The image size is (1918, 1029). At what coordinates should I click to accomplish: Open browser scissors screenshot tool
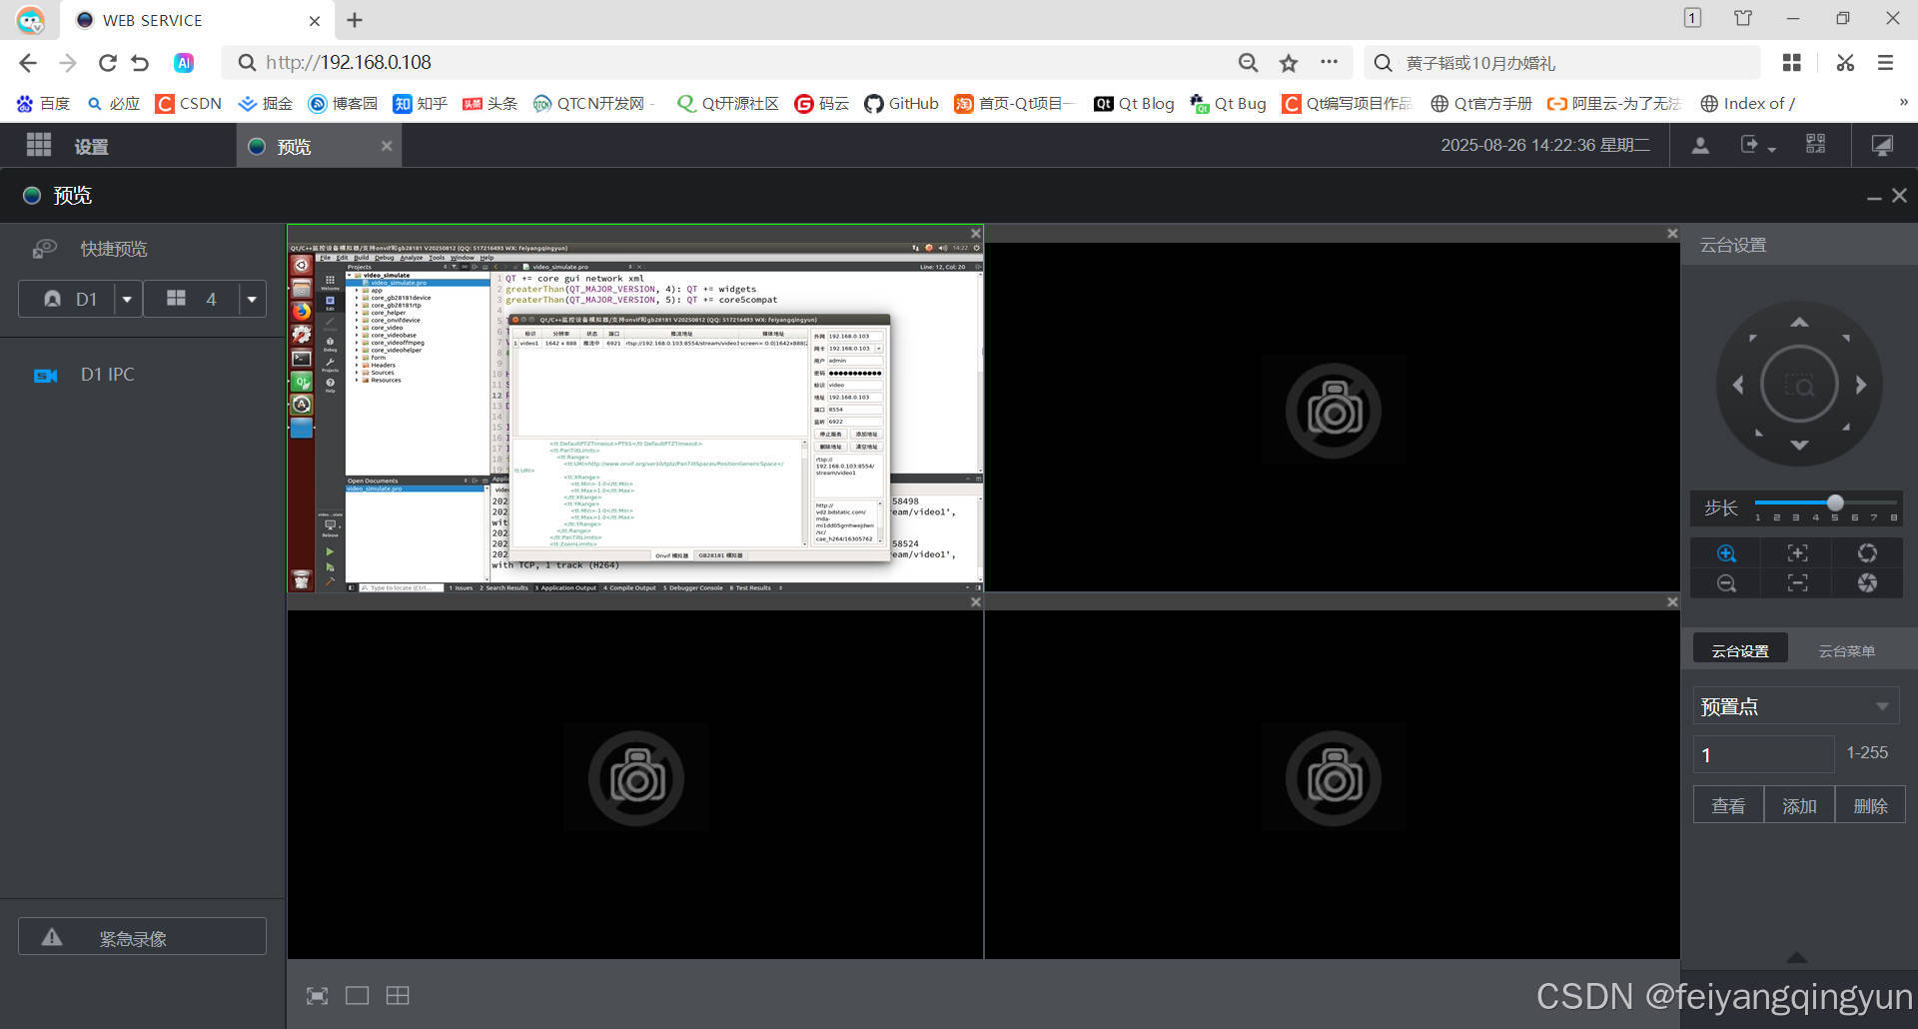click(1845, 63)
